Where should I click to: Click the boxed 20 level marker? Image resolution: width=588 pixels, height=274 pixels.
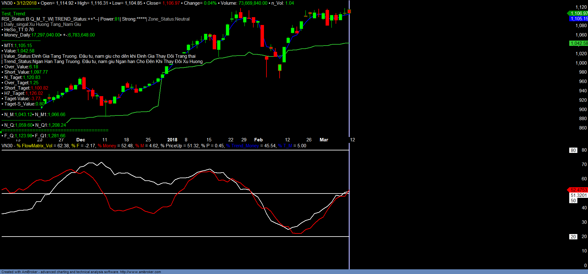573,237
